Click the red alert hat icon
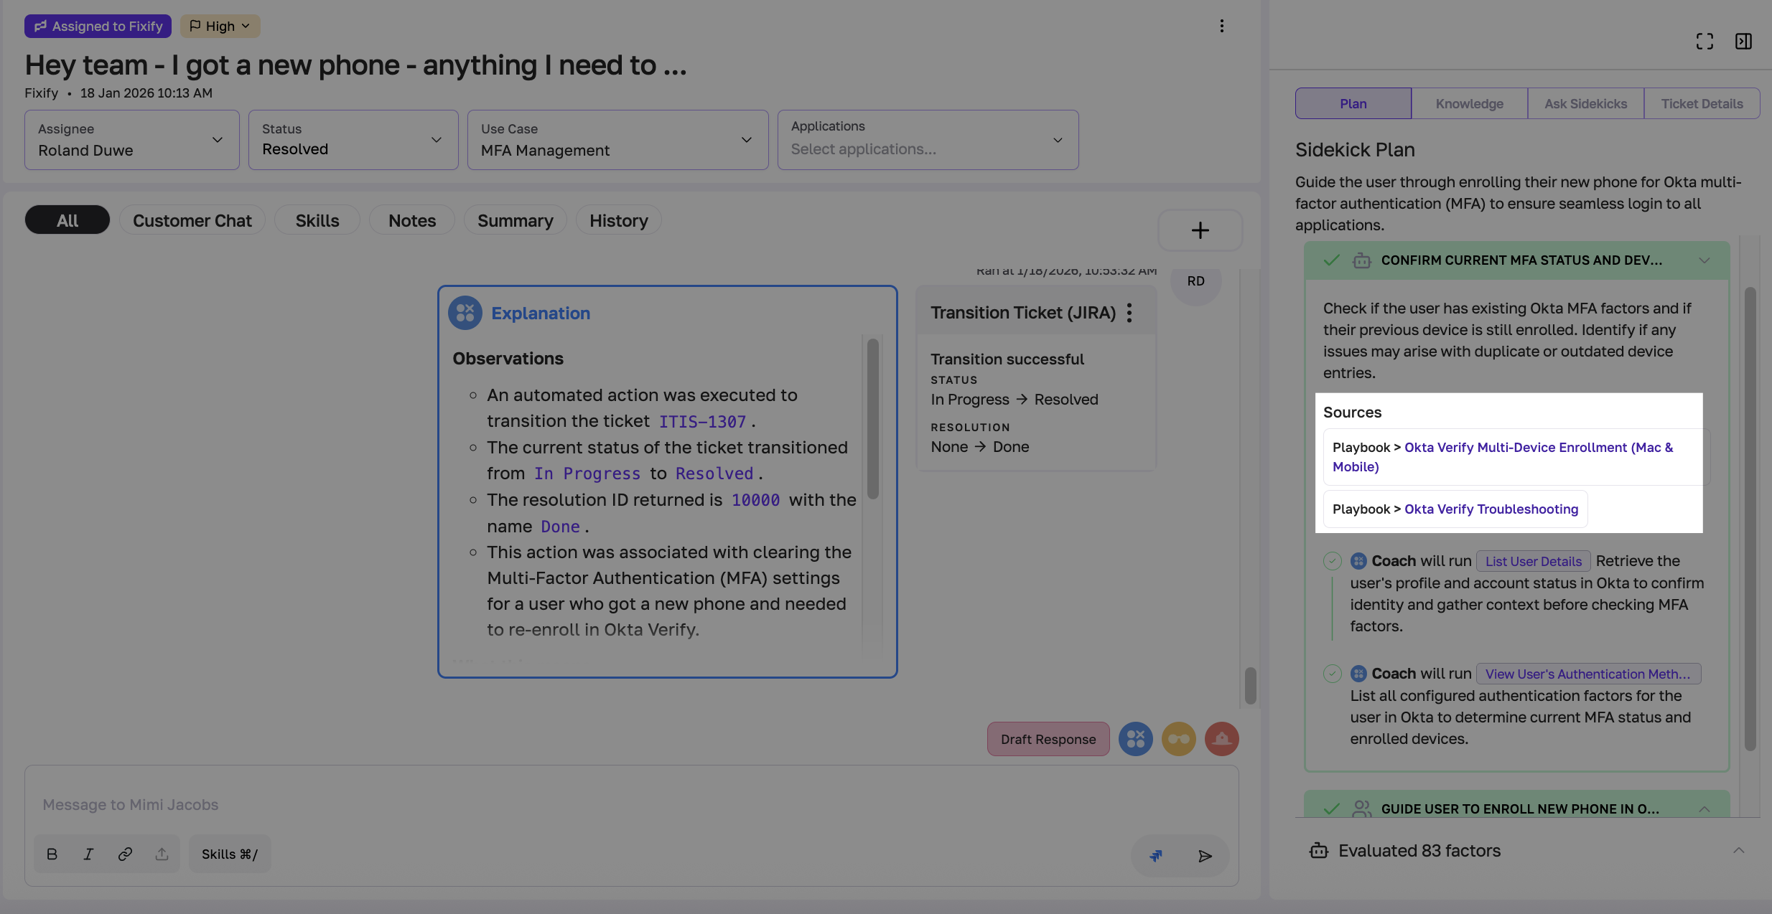This screenshot has width=1772, height=914. coord(1221,738)
